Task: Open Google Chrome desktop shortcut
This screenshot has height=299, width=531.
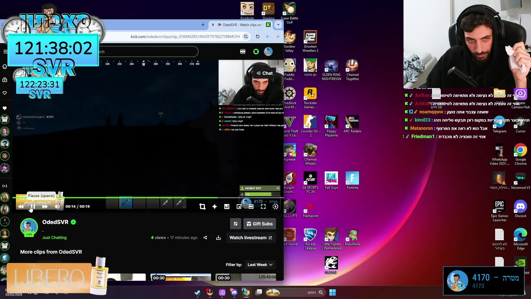Action: pos(521,155)
